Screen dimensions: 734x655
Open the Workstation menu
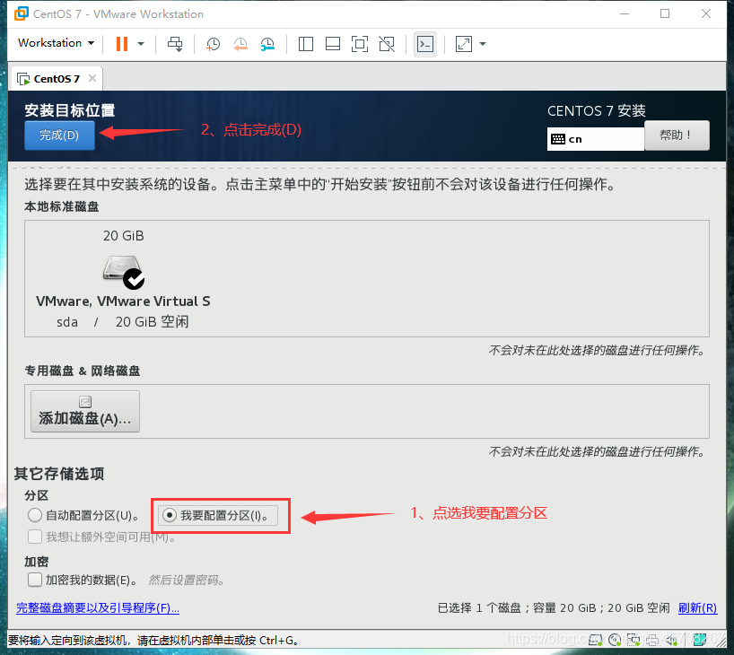56,42
